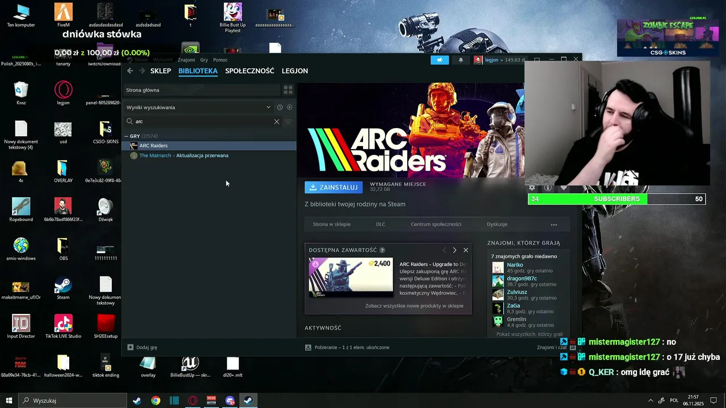Show previous available content item
Image resolution: width=726 pixels, height=408 pixels.
(x=444, y=250)
